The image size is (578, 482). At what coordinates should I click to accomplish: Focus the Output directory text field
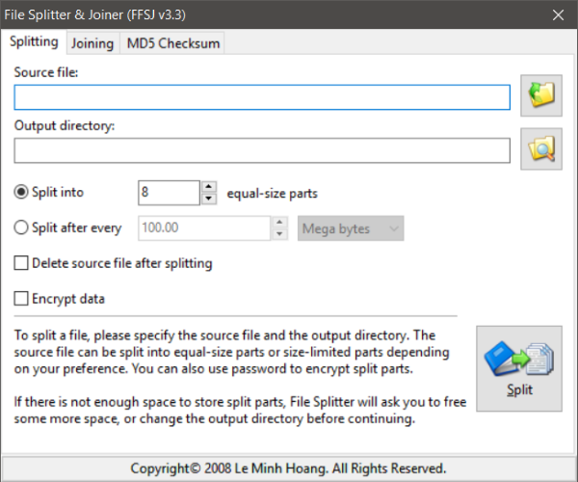click(x=262, y=150)
